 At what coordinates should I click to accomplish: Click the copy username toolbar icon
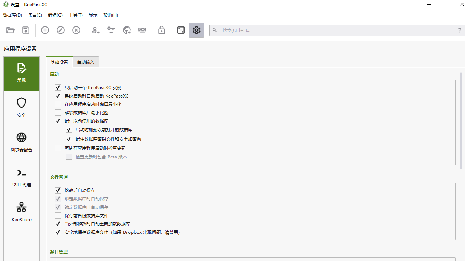pyautogui.click(x=95, y=30)
